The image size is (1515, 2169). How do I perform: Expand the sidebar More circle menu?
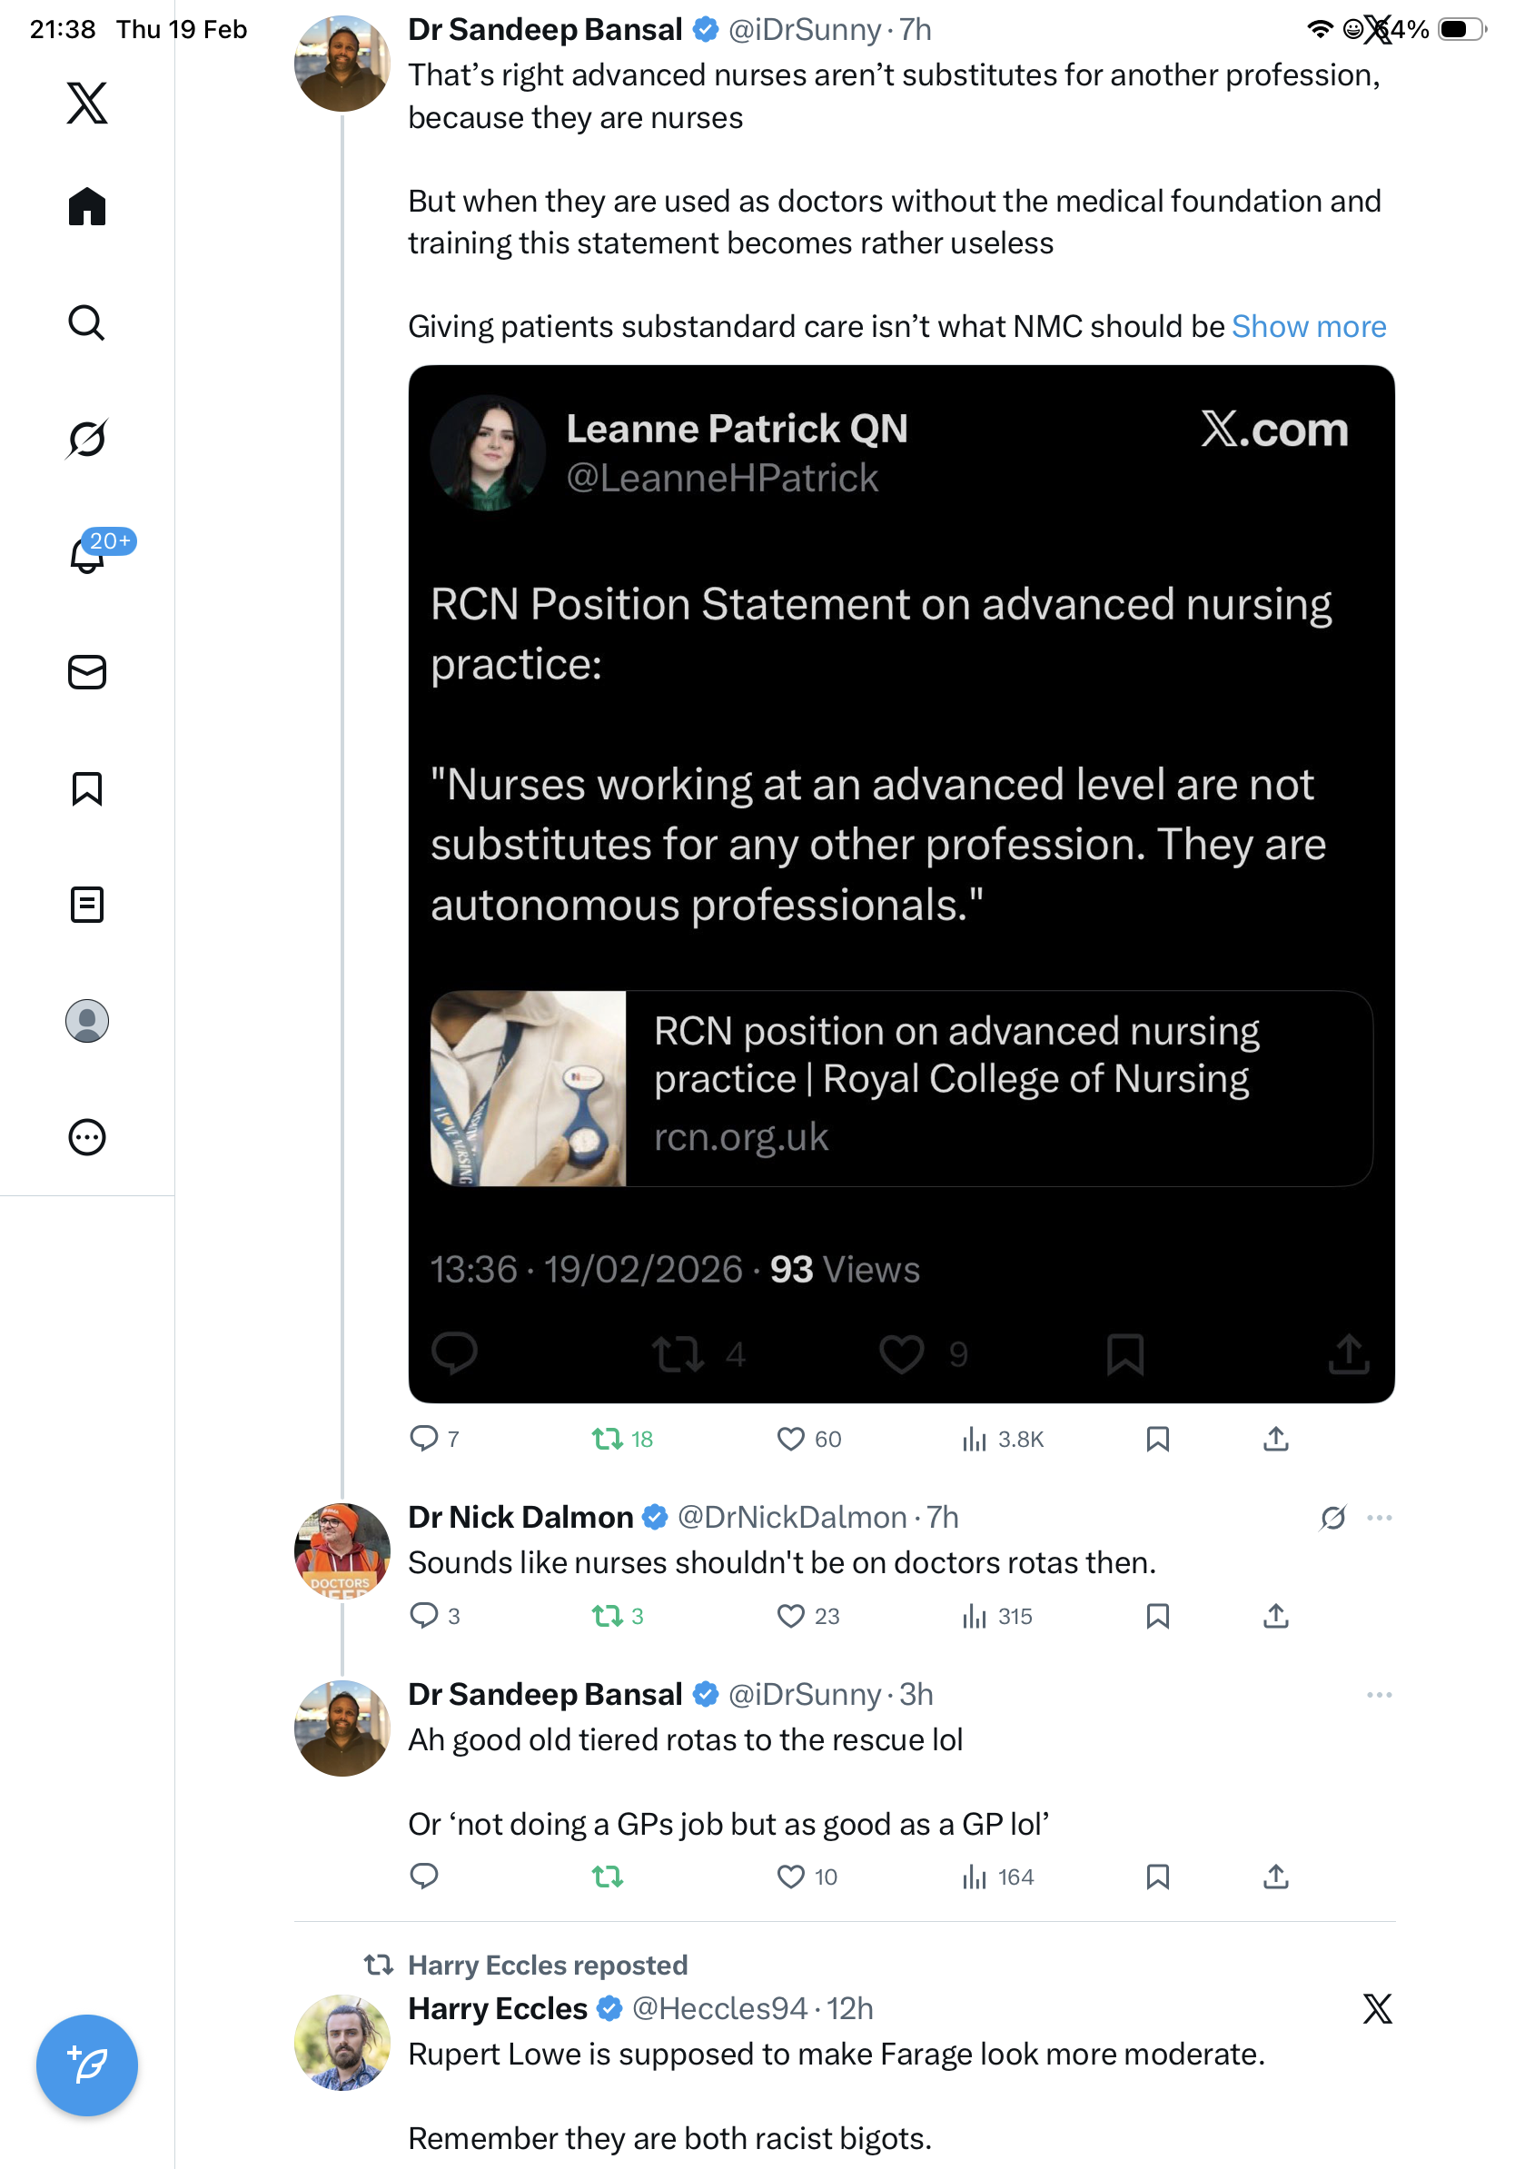pos(87,1136)
